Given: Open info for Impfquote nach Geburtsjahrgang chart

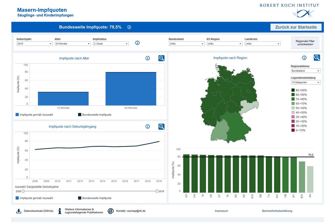Looking at the screenshot, I should tap(148, 127).
